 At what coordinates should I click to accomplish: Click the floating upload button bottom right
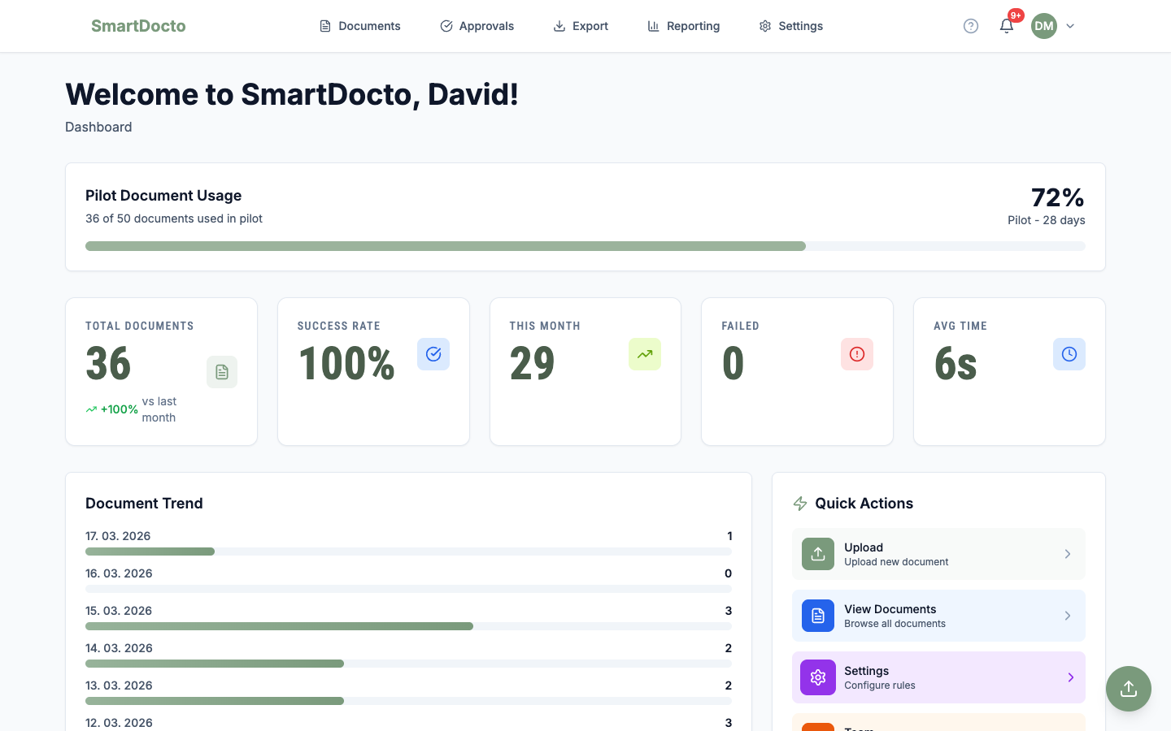click(1129, 689)
